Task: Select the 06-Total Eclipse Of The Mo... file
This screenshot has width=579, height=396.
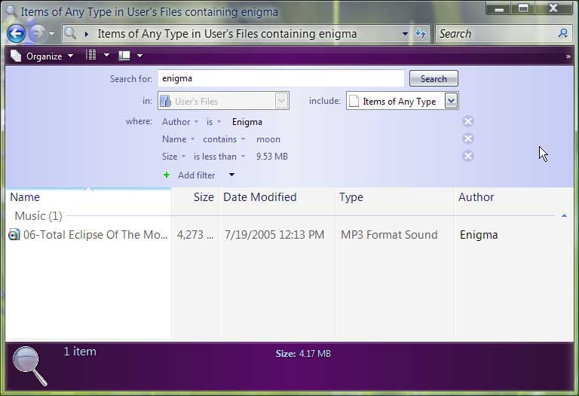Action: [95, 234]
